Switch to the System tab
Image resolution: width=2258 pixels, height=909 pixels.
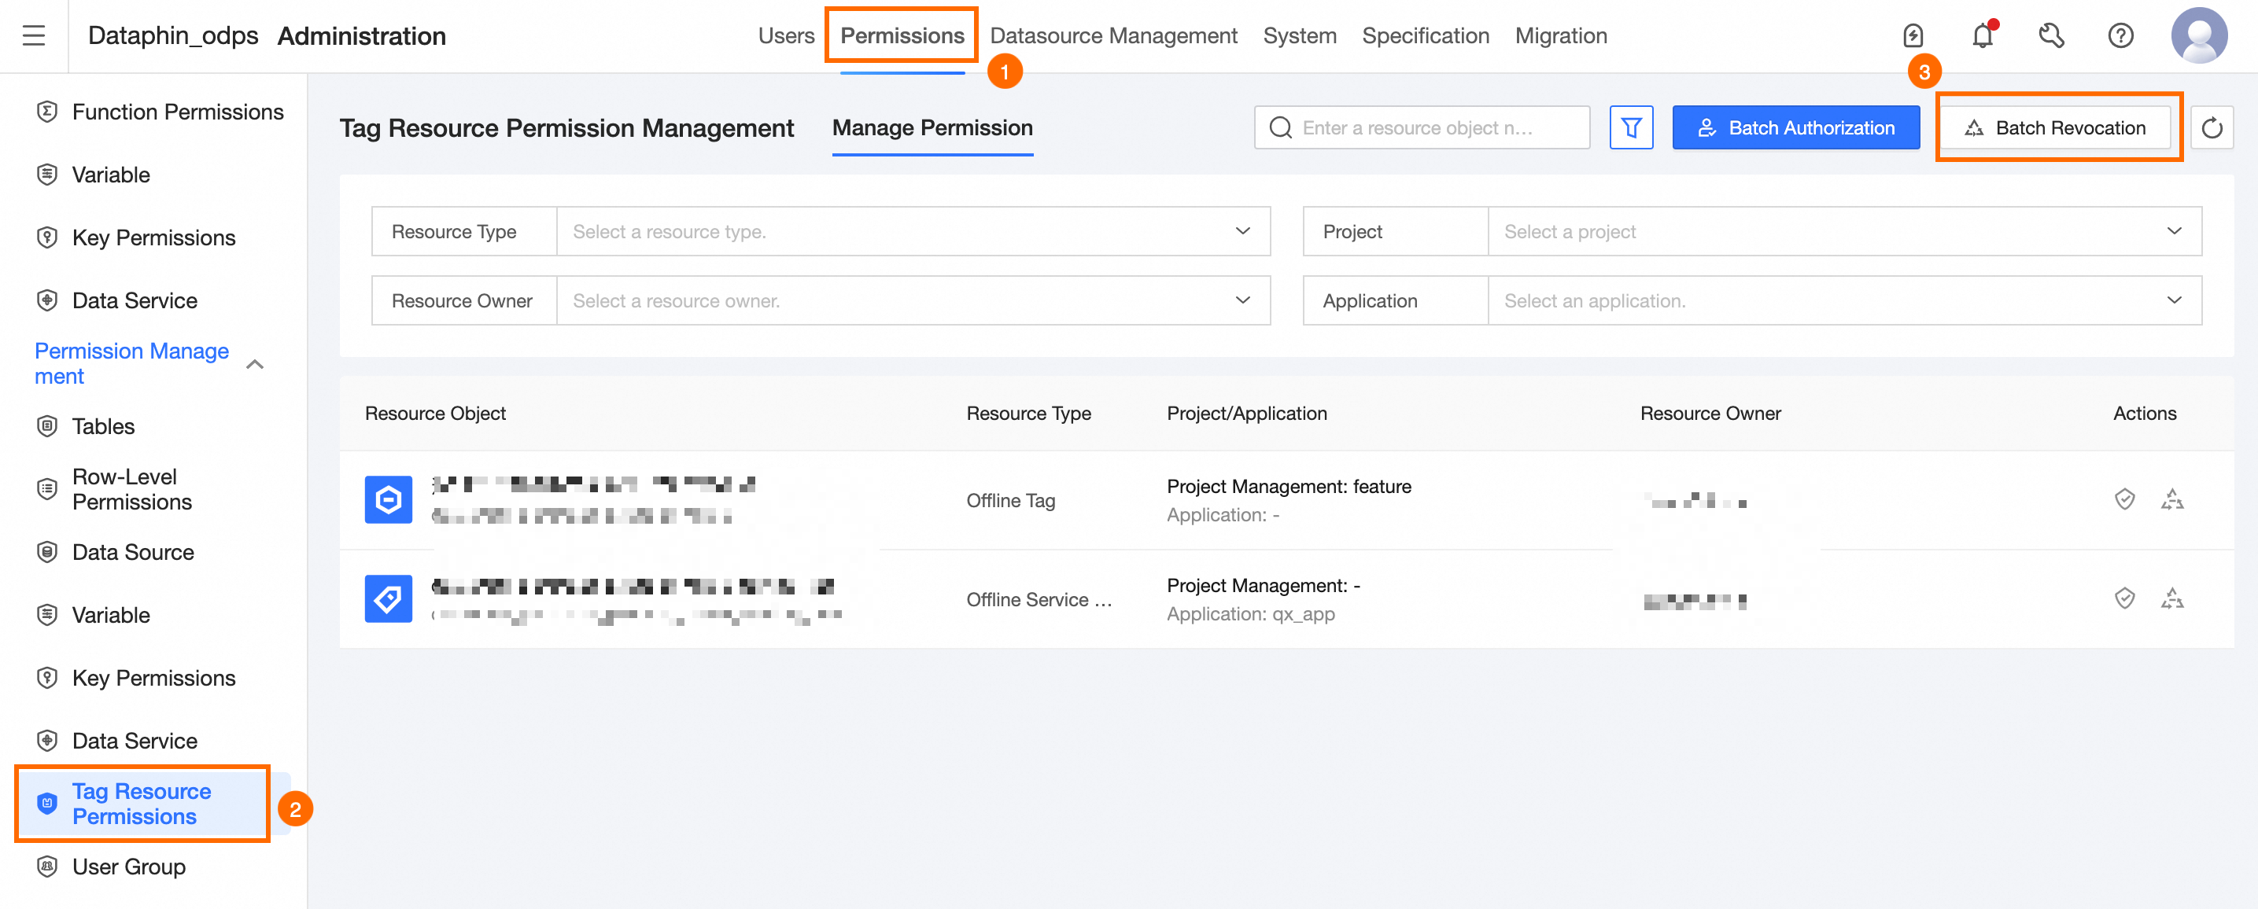(1299, 36)
